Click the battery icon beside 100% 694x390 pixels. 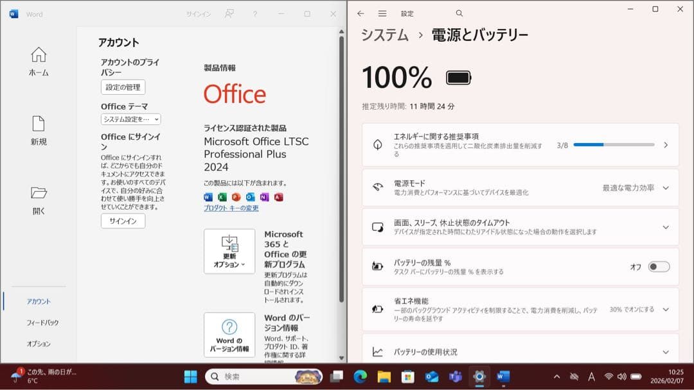[459, 78]
